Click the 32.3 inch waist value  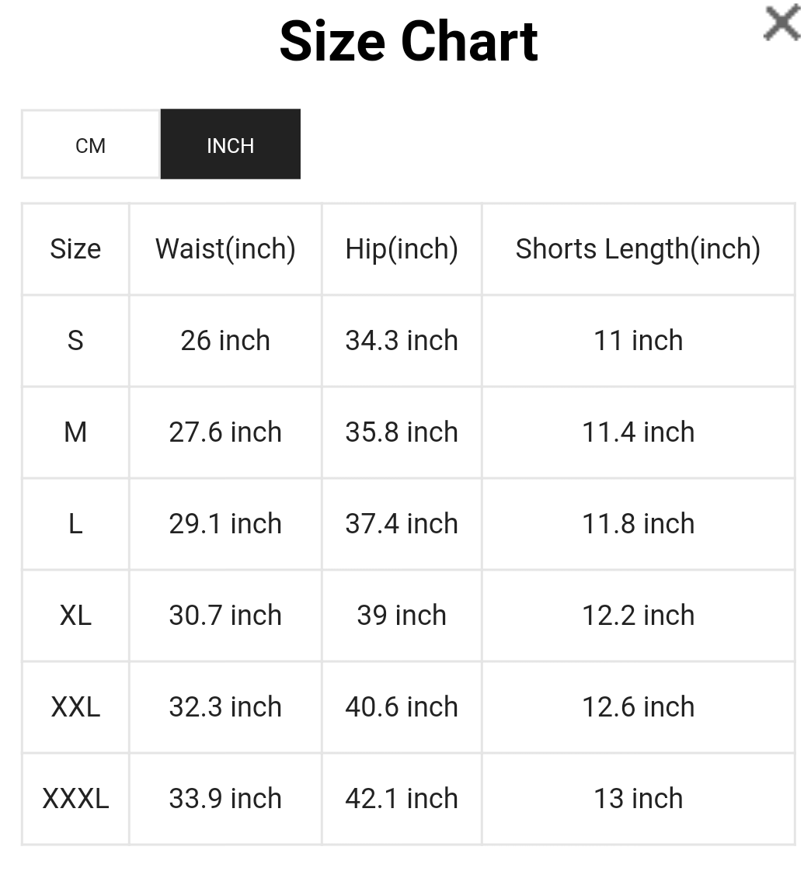(x=225, y=707)
